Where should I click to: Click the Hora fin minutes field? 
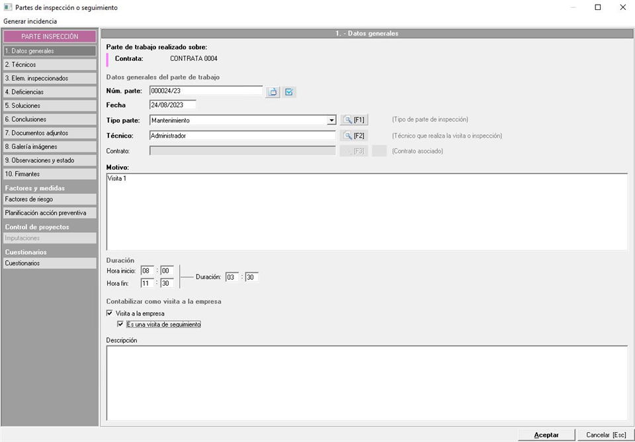(x=167, y=283)
